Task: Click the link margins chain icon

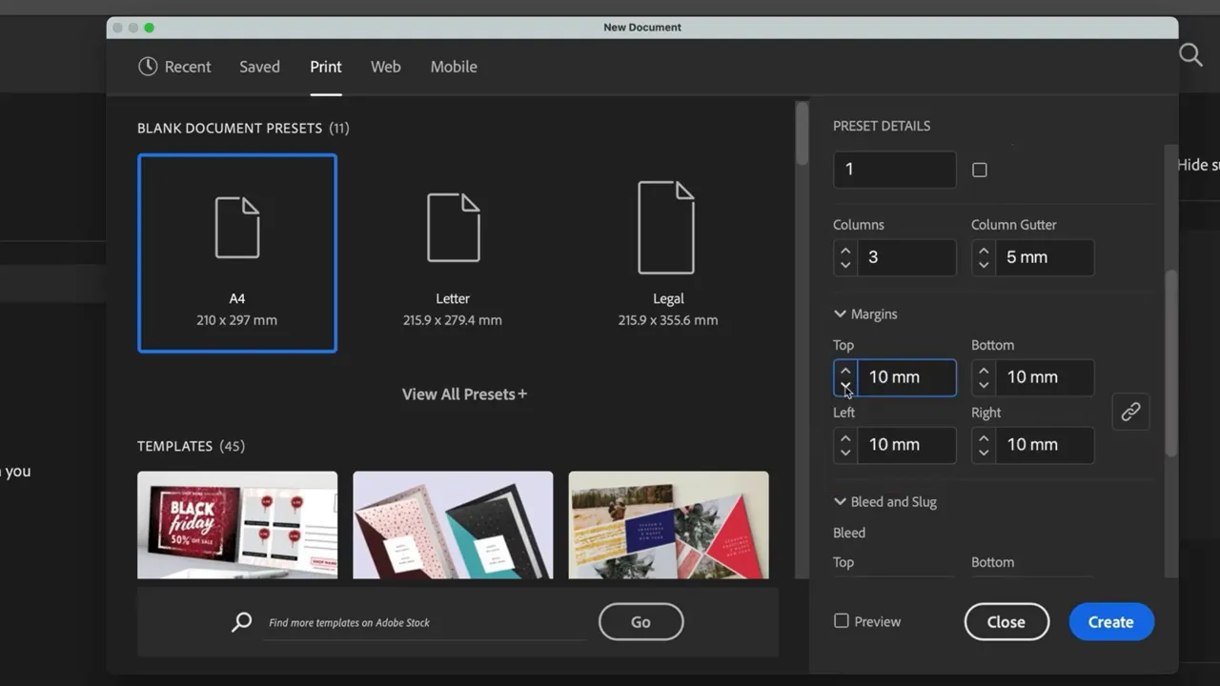Action: coord(1130,412)
